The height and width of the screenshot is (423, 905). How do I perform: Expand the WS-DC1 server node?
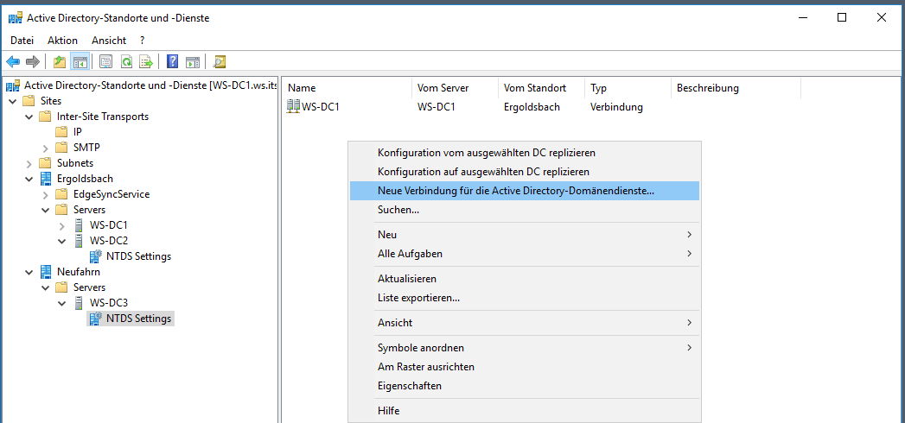tap(62, 225)
